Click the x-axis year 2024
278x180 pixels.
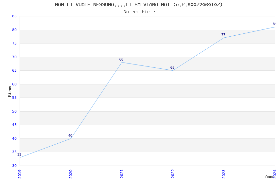[275, 174]
